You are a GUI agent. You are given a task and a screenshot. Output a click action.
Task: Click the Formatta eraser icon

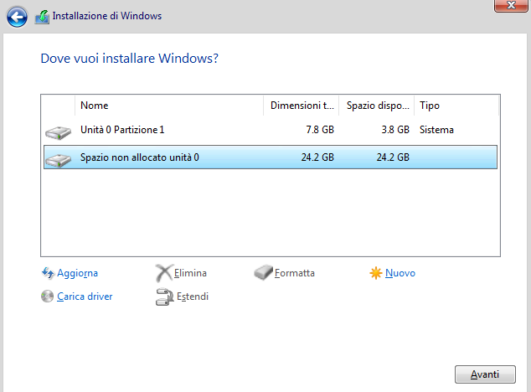pyautogui.click(x=264, y=273)
